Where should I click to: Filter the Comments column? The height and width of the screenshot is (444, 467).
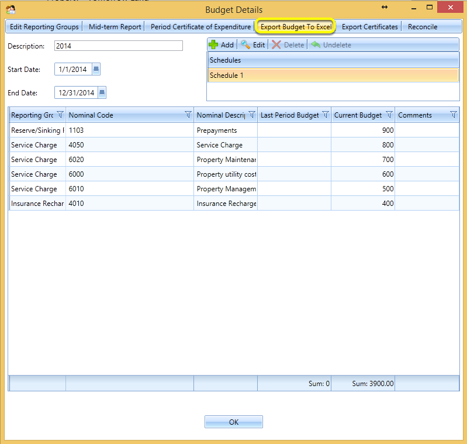[454, 115]
